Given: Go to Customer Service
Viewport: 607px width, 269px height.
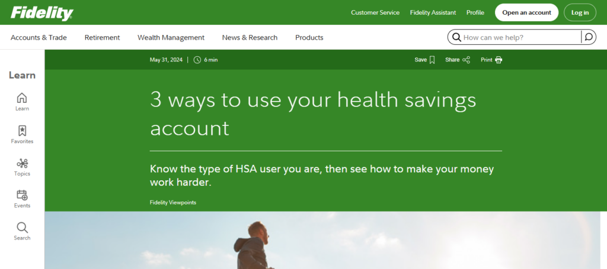Looking at the screenshot, I should coord(375,12).
